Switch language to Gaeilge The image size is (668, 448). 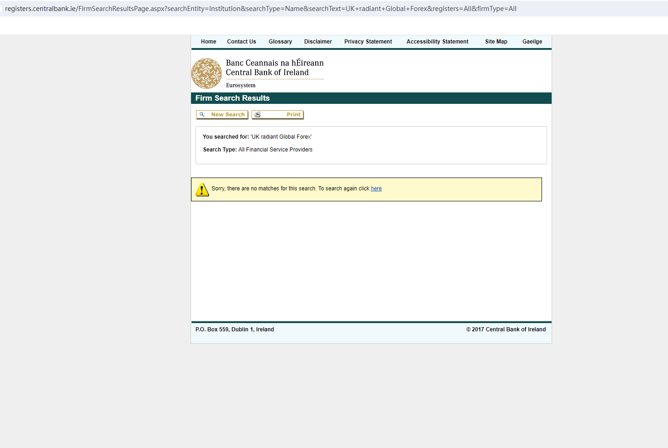click(532, 42)
